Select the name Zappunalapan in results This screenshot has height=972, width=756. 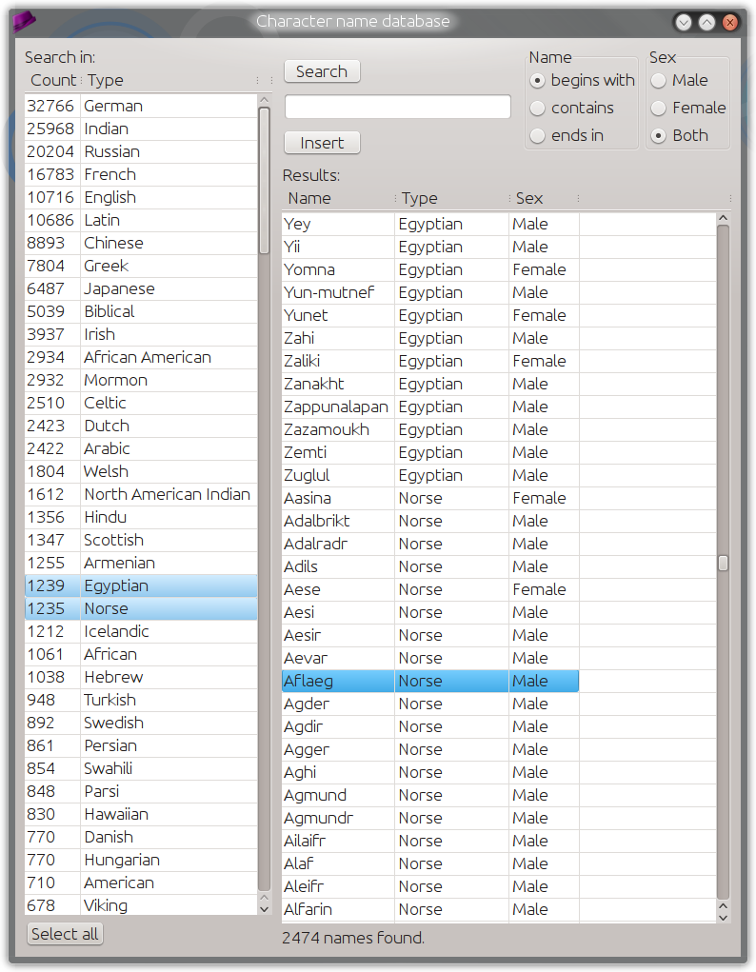[x=336, y=407]
